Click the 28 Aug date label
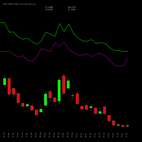The height and width of the screenshot is (142, 142). tap(68, 135)
